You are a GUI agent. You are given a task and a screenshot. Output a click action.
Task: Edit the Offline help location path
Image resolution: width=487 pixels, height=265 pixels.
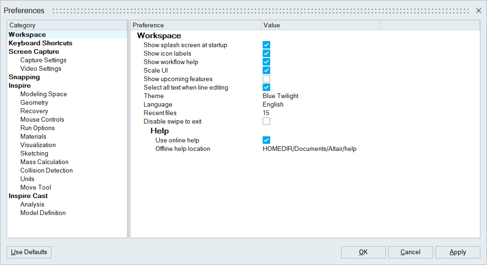click(309, 149)
